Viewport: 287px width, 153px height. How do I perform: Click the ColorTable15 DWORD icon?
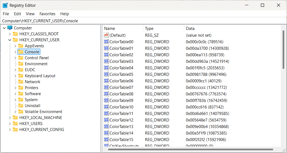click(x=106, y=139)
